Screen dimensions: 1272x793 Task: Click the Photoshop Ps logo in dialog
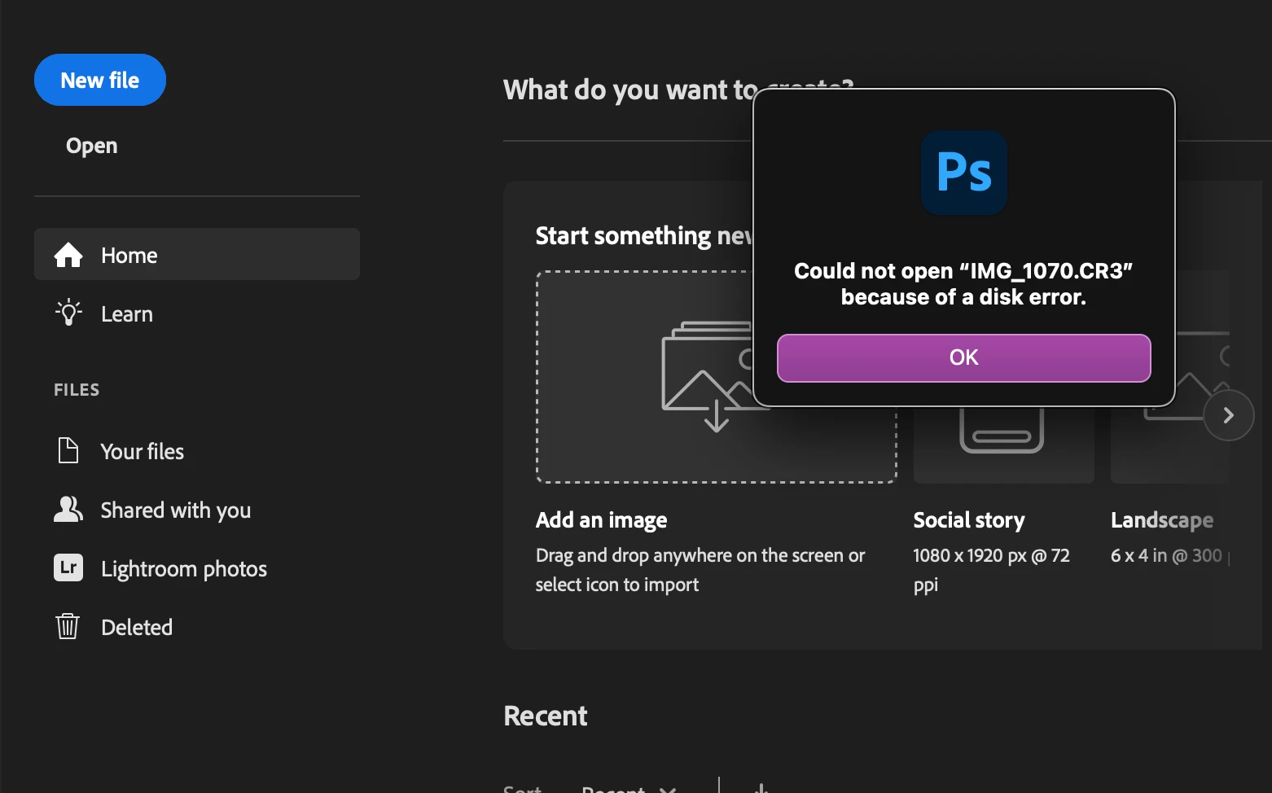(x=964, y=173)
